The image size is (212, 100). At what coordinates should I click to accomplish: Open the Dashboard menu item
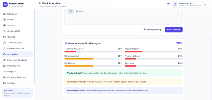(x=17, y=14)
